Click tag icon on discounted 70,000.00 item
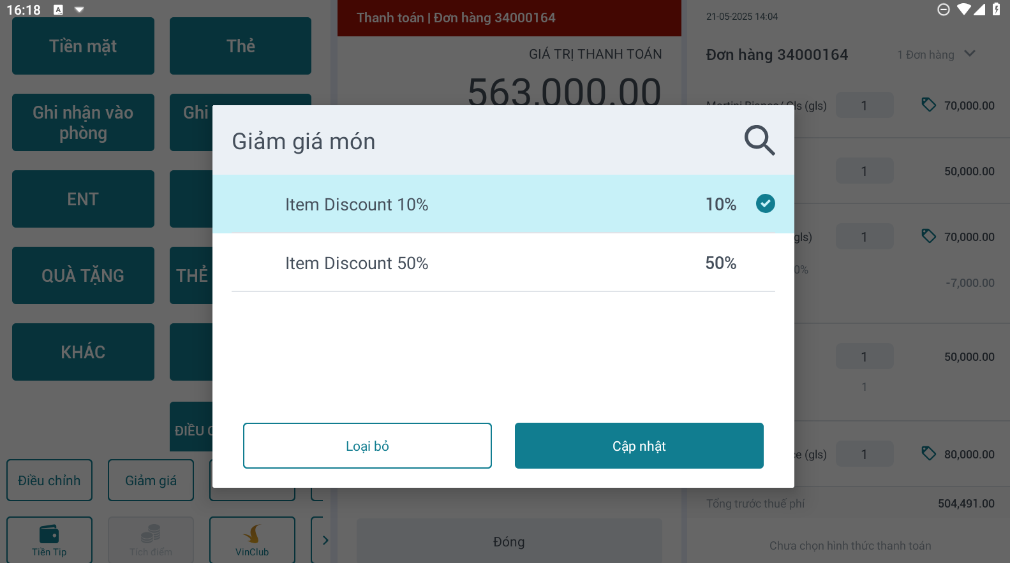The image size is (1010, 563). 928,236
